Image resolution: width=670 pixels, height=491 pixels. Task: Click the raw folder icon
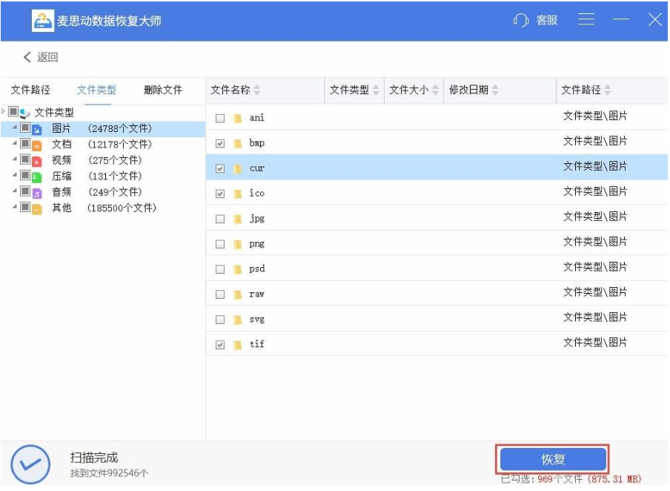pos(238,294)
